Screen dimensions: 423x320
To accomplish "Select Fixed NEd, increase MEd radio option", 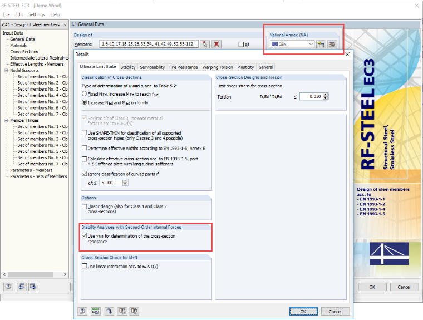I will (x=85, y=94).
